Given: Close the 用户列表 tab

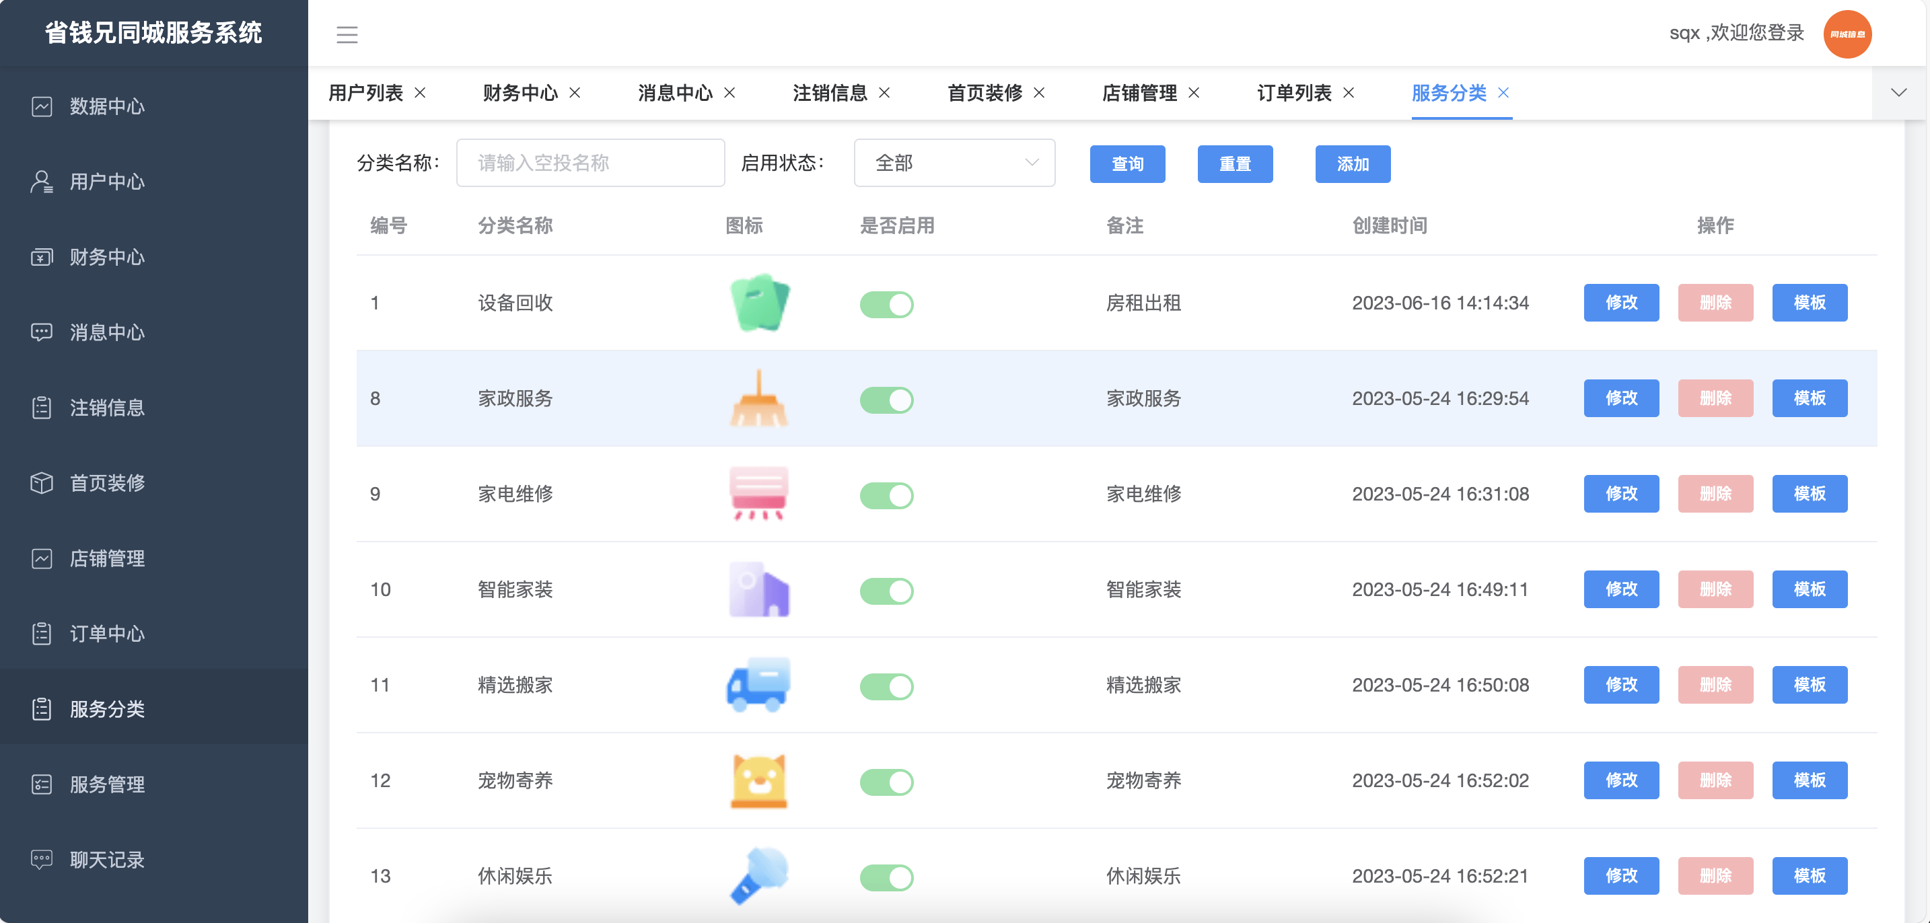Looking at the screenshot, I should 421,92.
